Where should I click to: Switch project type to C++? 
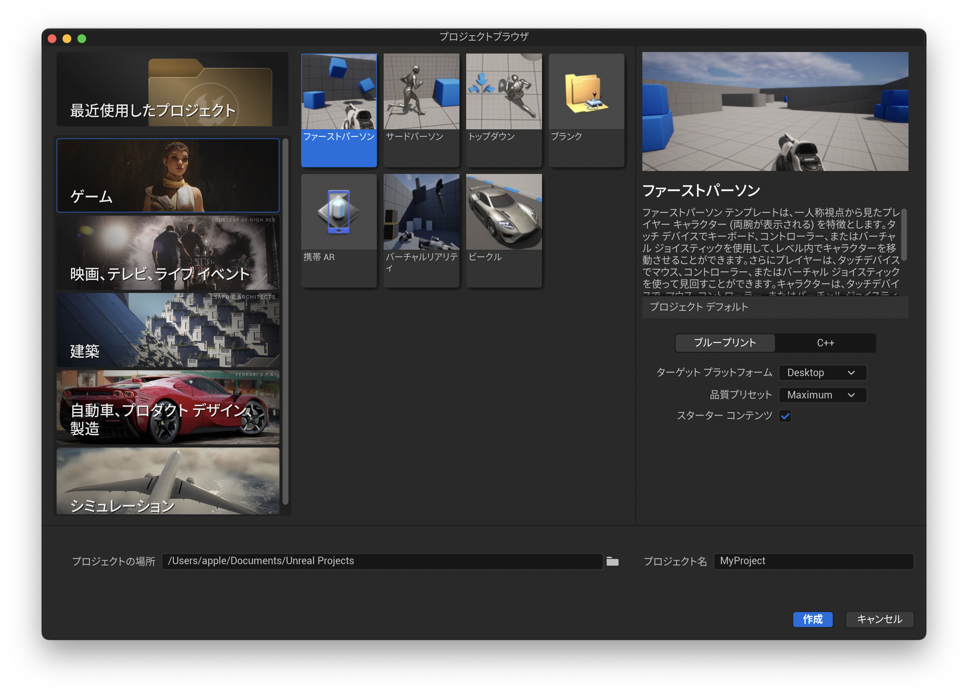pyautogui.click(x=826, y=343)
